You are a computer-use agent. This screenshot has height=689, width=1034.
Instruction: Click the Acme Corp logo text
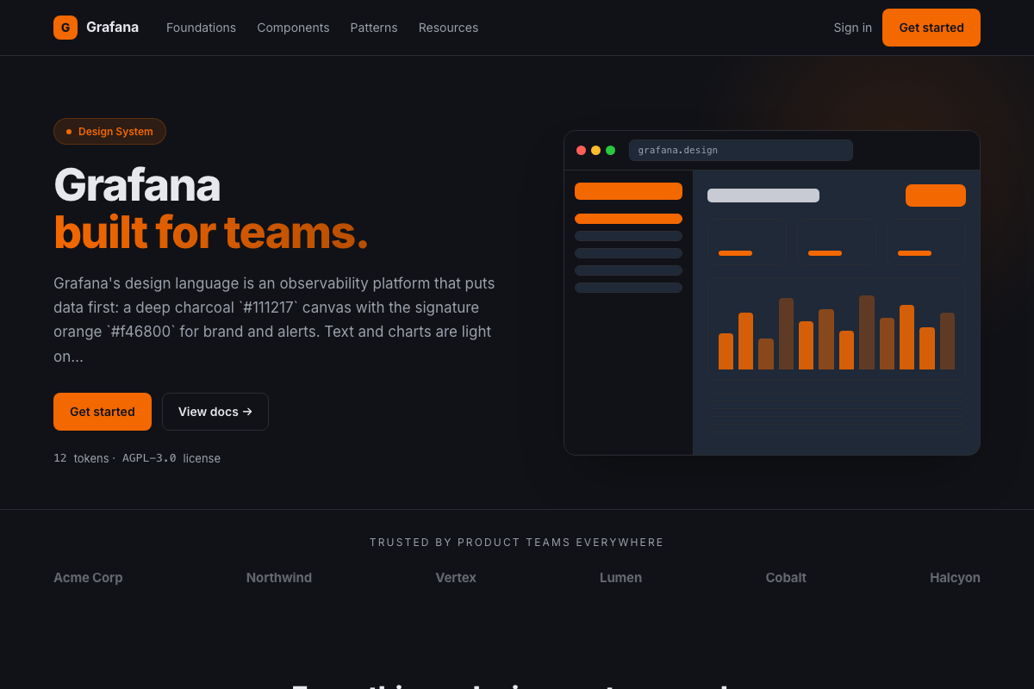(88, 578)
